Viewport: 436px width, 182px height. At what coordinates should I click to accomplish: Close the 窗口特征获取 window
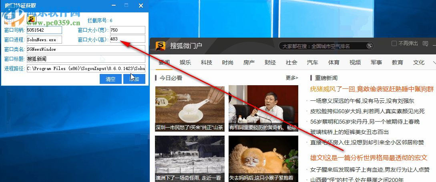pos(141,6)
